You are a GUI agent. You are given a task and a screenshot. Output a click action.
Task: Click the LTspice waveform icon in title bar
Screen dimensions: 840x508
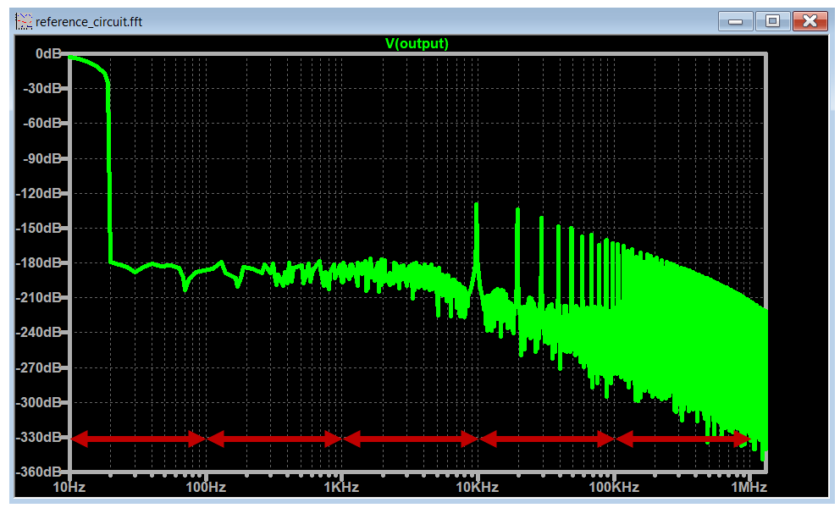pos(25,21)
